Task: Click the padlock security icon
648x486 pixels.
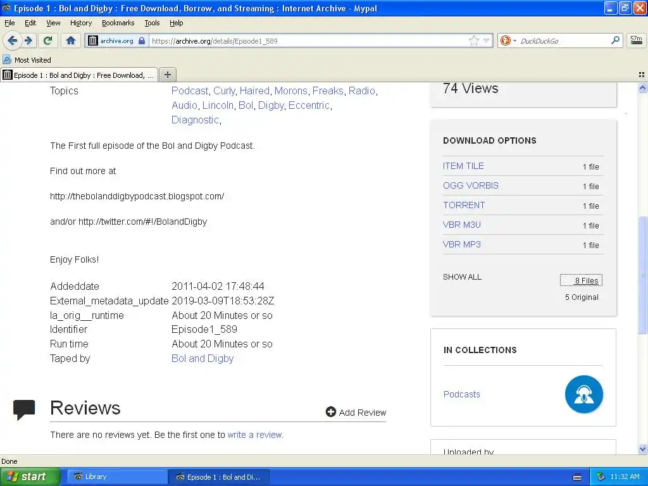Action: (142, 40)
